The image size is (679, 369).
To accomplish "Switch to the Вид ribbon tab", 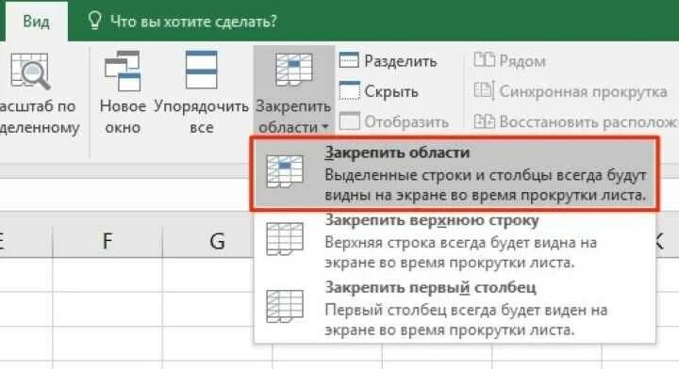I will point(36,22).
